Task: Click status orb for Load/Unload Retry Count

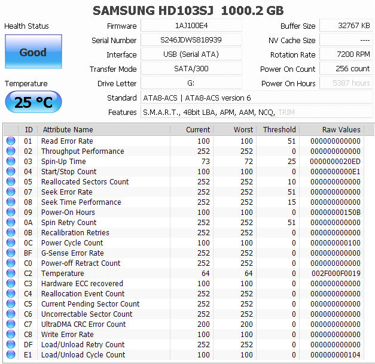Action: (x=11, y=344)
